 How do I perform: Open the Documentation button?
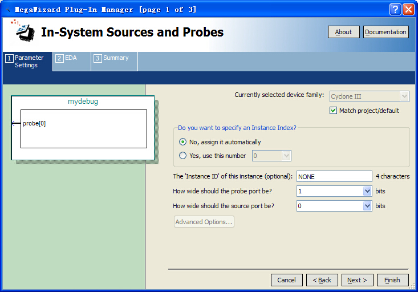click(x=385, y=32)
